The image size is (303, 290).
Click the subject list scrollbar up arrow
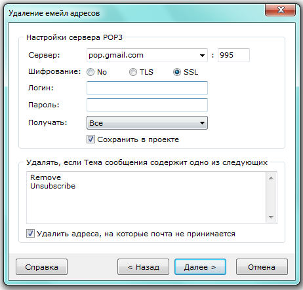[x=271, y=178]
